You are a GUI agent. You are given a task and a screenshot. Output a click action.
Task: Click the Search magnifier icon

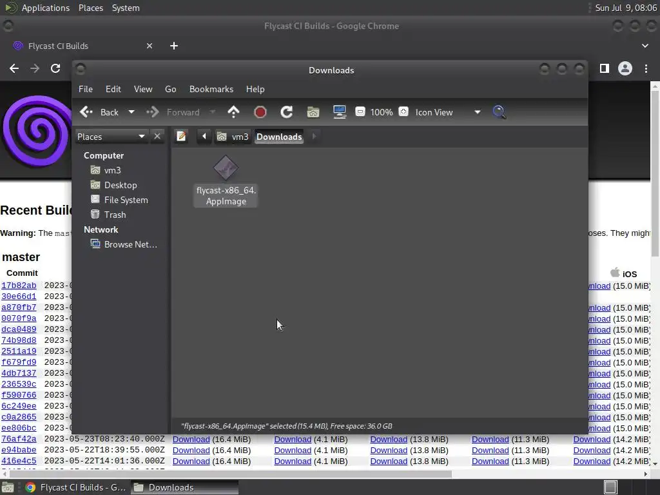[499, 112]
